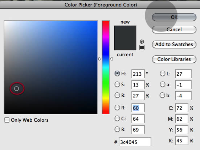The width and height of the screenshot is (200, 150).
Task: Click the hex color code field
Action: coord(135,142)
